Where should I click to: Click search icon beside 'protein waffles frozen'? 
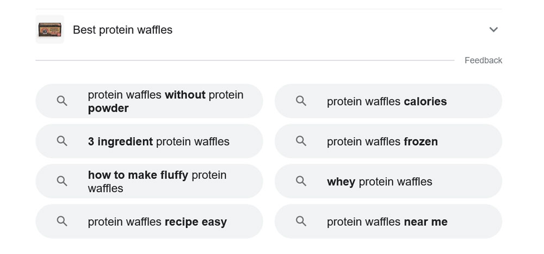301,141
